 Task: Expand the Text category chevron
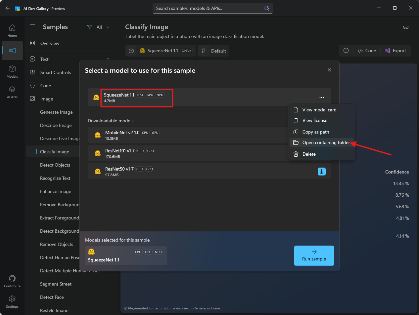108,59
